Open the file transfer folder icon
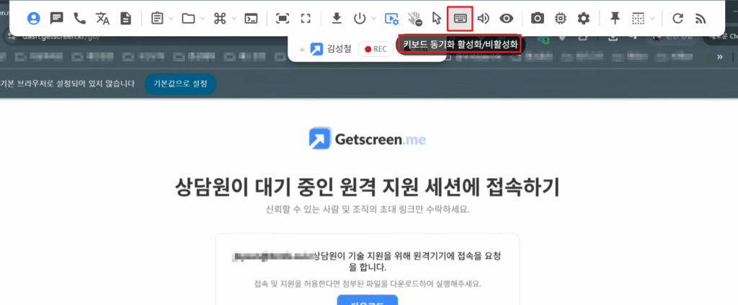This screenshot has height=305, width=738. pyautogui.click(x=188, y=18)
